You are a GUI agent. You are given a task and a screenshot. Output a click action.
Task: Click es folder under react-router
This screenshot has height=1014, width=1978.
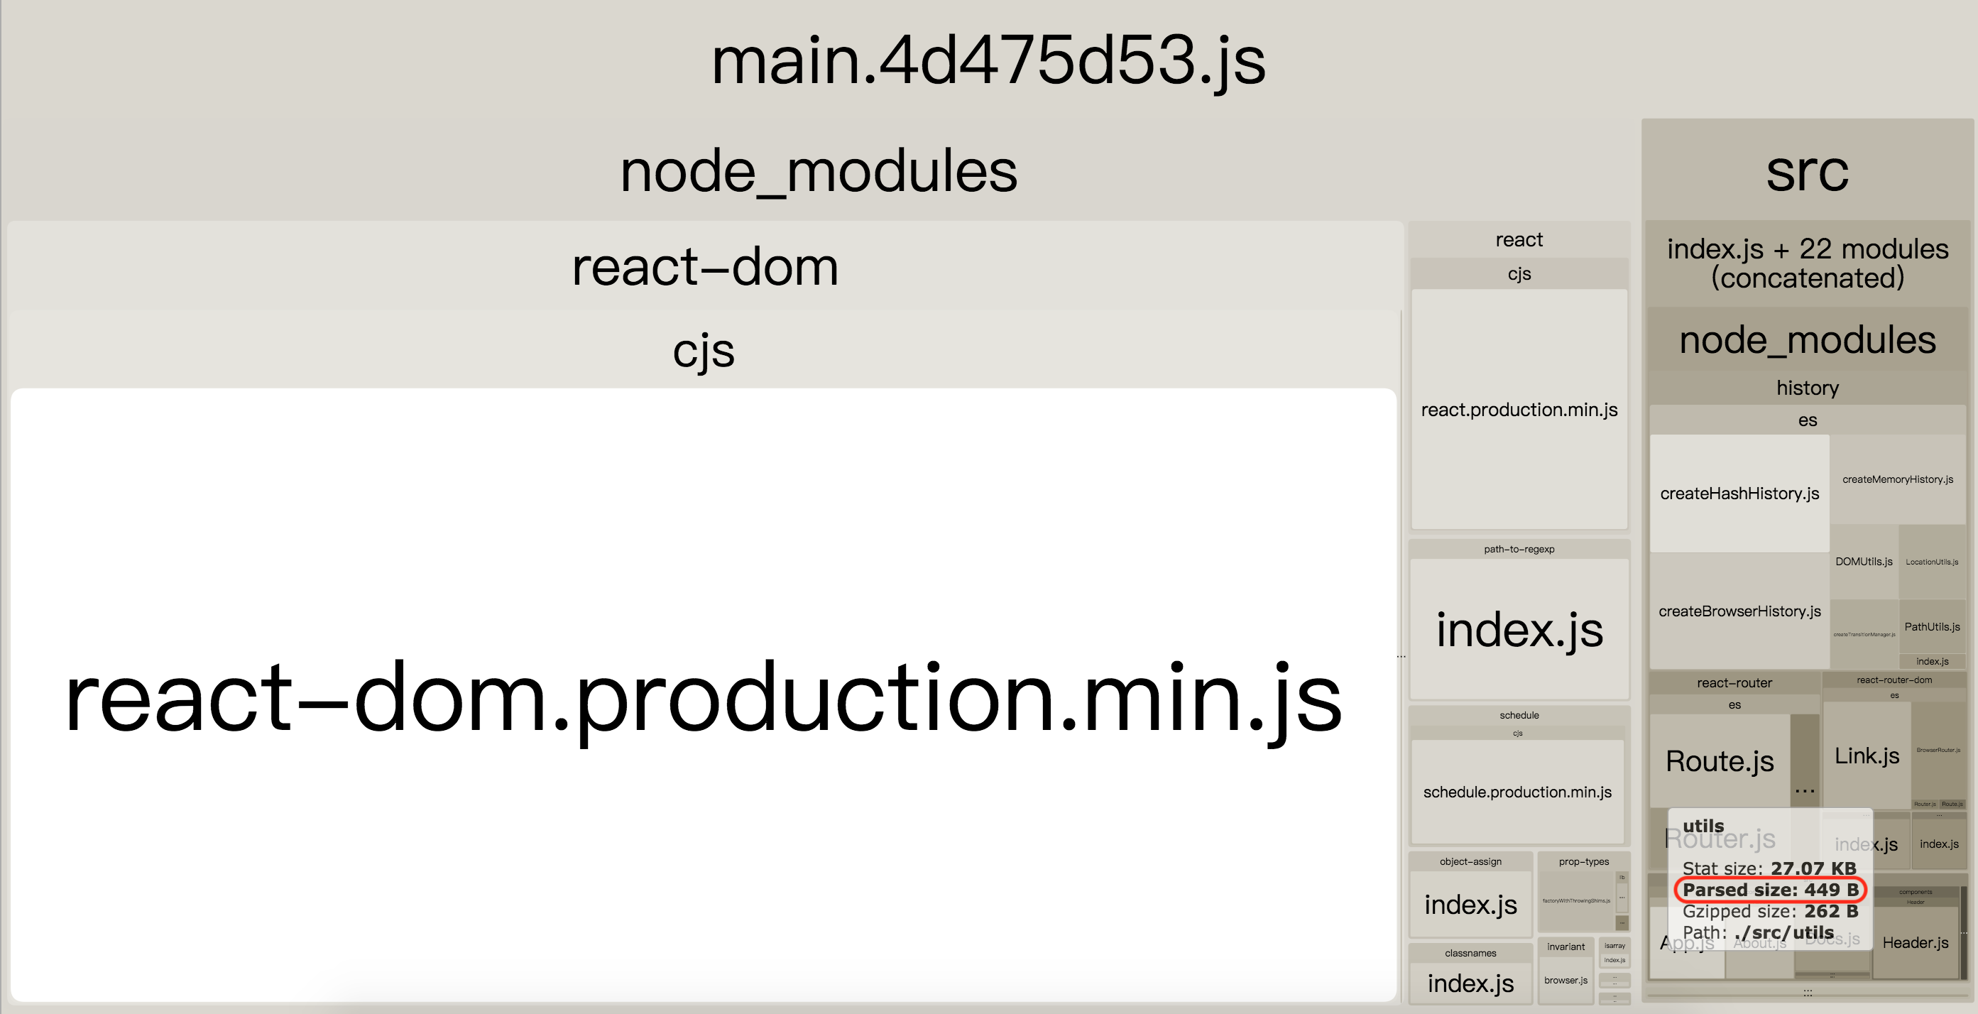click(1734, 705)
